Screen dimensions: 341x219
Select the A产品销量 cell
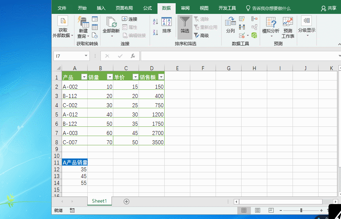coord(74,162)
